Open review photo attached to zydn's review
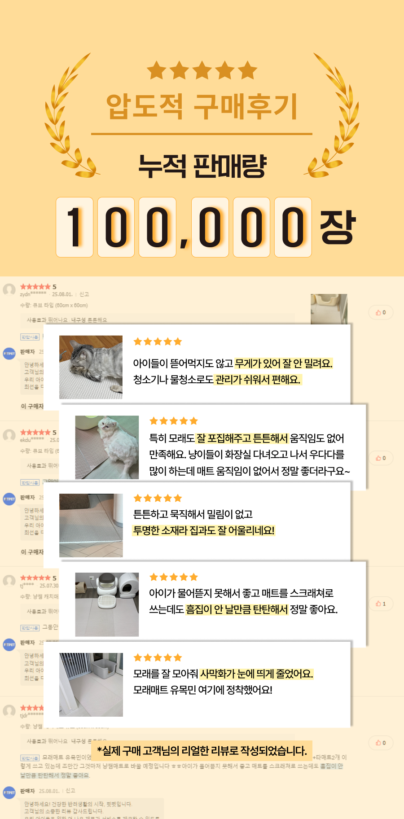The height and width of the screenshot is (819, 404). pos(329,309)
